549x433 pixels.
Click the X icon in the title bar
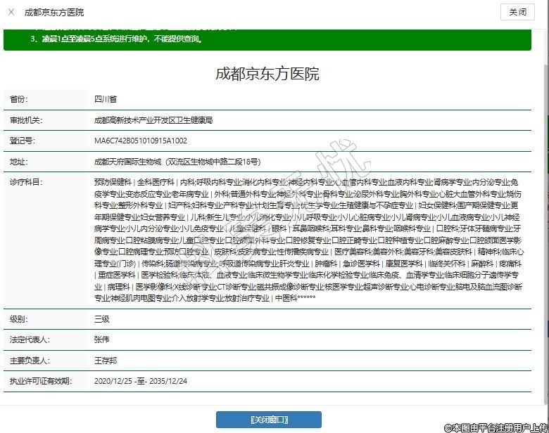pyautogui.click(x=11, y=12)
